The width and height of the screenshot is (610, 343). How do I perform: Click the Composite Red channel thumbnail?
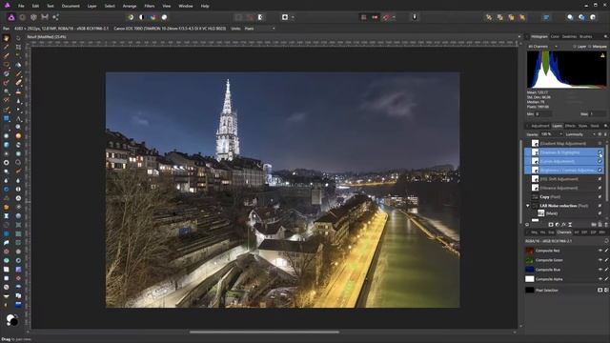[x=530, y=251]
